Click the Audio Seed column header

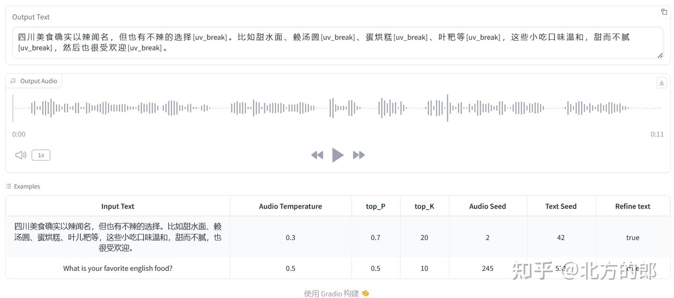click(488, 206)
